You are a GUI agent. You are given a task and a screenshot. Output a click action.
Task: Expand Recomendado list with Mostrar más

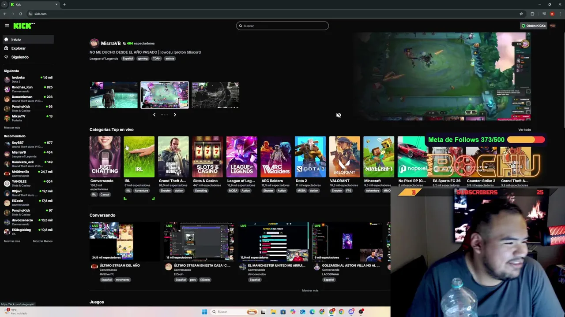pos(12,241)
